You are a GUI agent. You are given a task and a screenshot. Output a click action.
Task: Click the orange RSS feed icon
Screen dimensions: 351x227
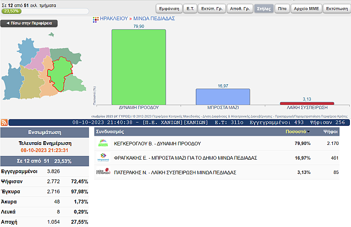tap(4, 123)
